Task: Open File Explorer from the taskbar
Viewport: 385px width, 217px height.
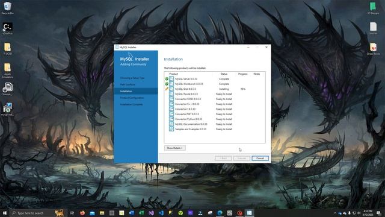Action: click(x=102, y=213)
